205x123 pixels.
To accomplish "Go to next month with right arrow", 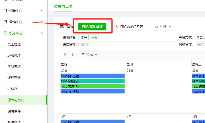I will (73, 55).
